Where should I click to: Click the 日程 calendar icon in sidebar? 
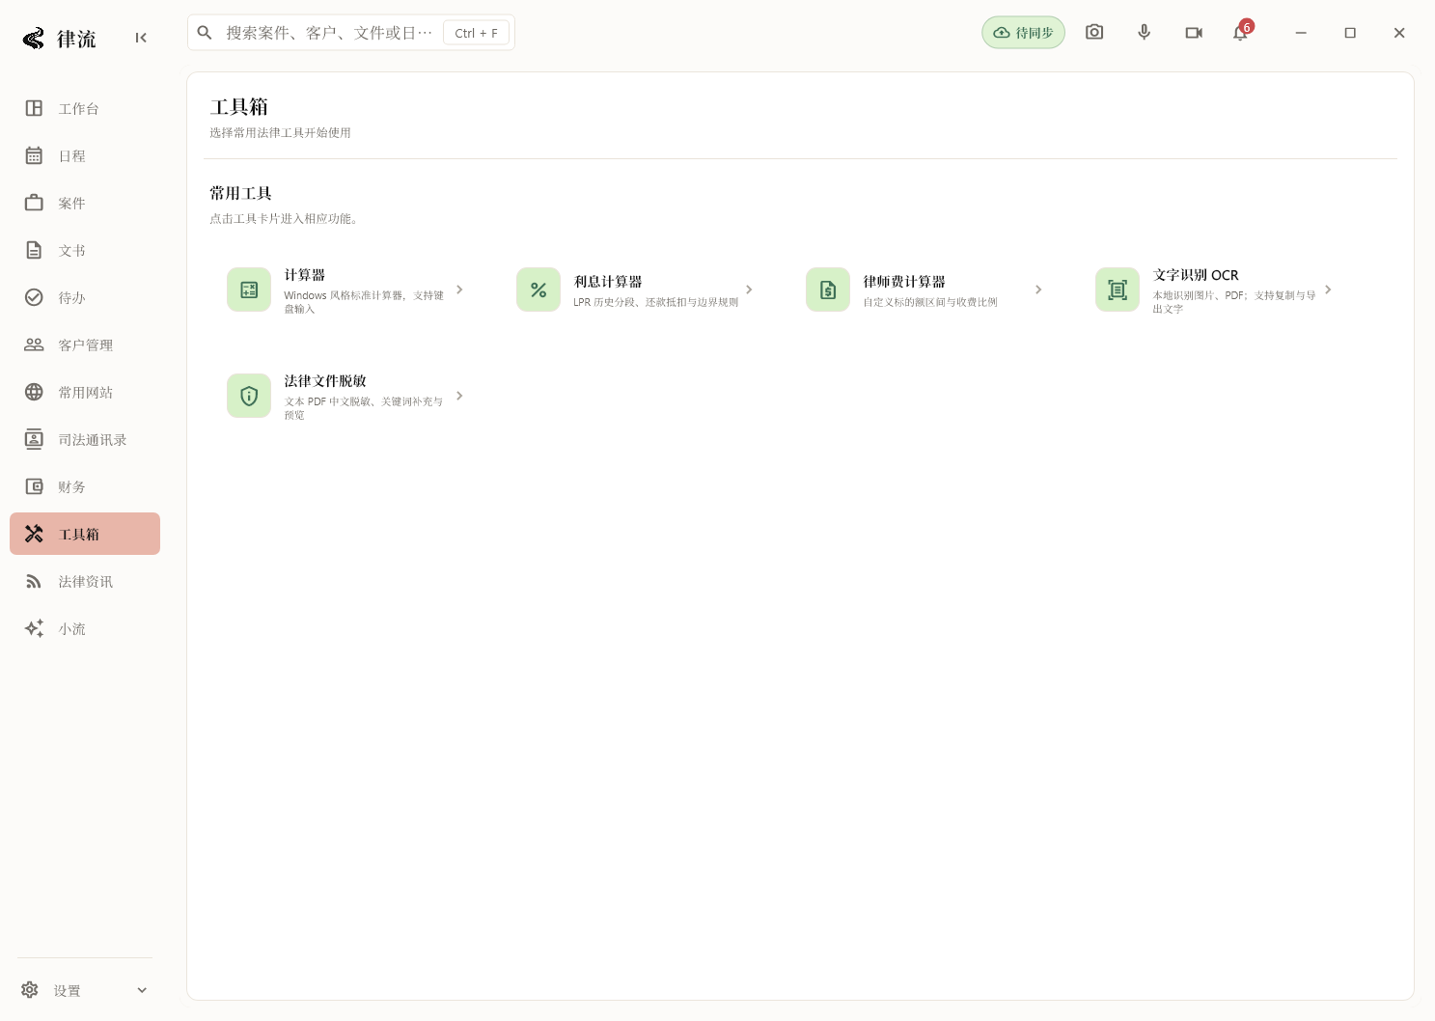(34, 155)
